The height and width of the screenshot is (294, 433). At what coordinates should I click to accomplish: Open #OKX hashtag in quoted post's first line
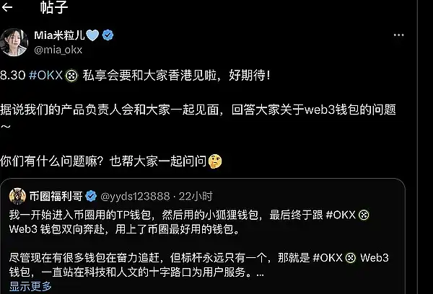point(341,215)
